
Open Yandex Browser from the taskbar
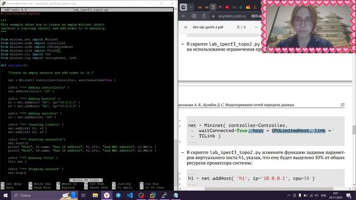pyautogui.click(x=107, y=195)
